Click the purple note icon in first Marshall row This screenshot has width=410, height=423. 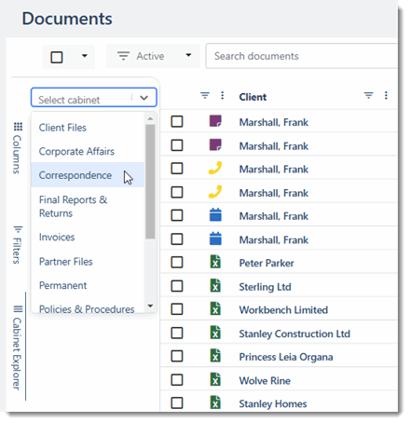215,121
